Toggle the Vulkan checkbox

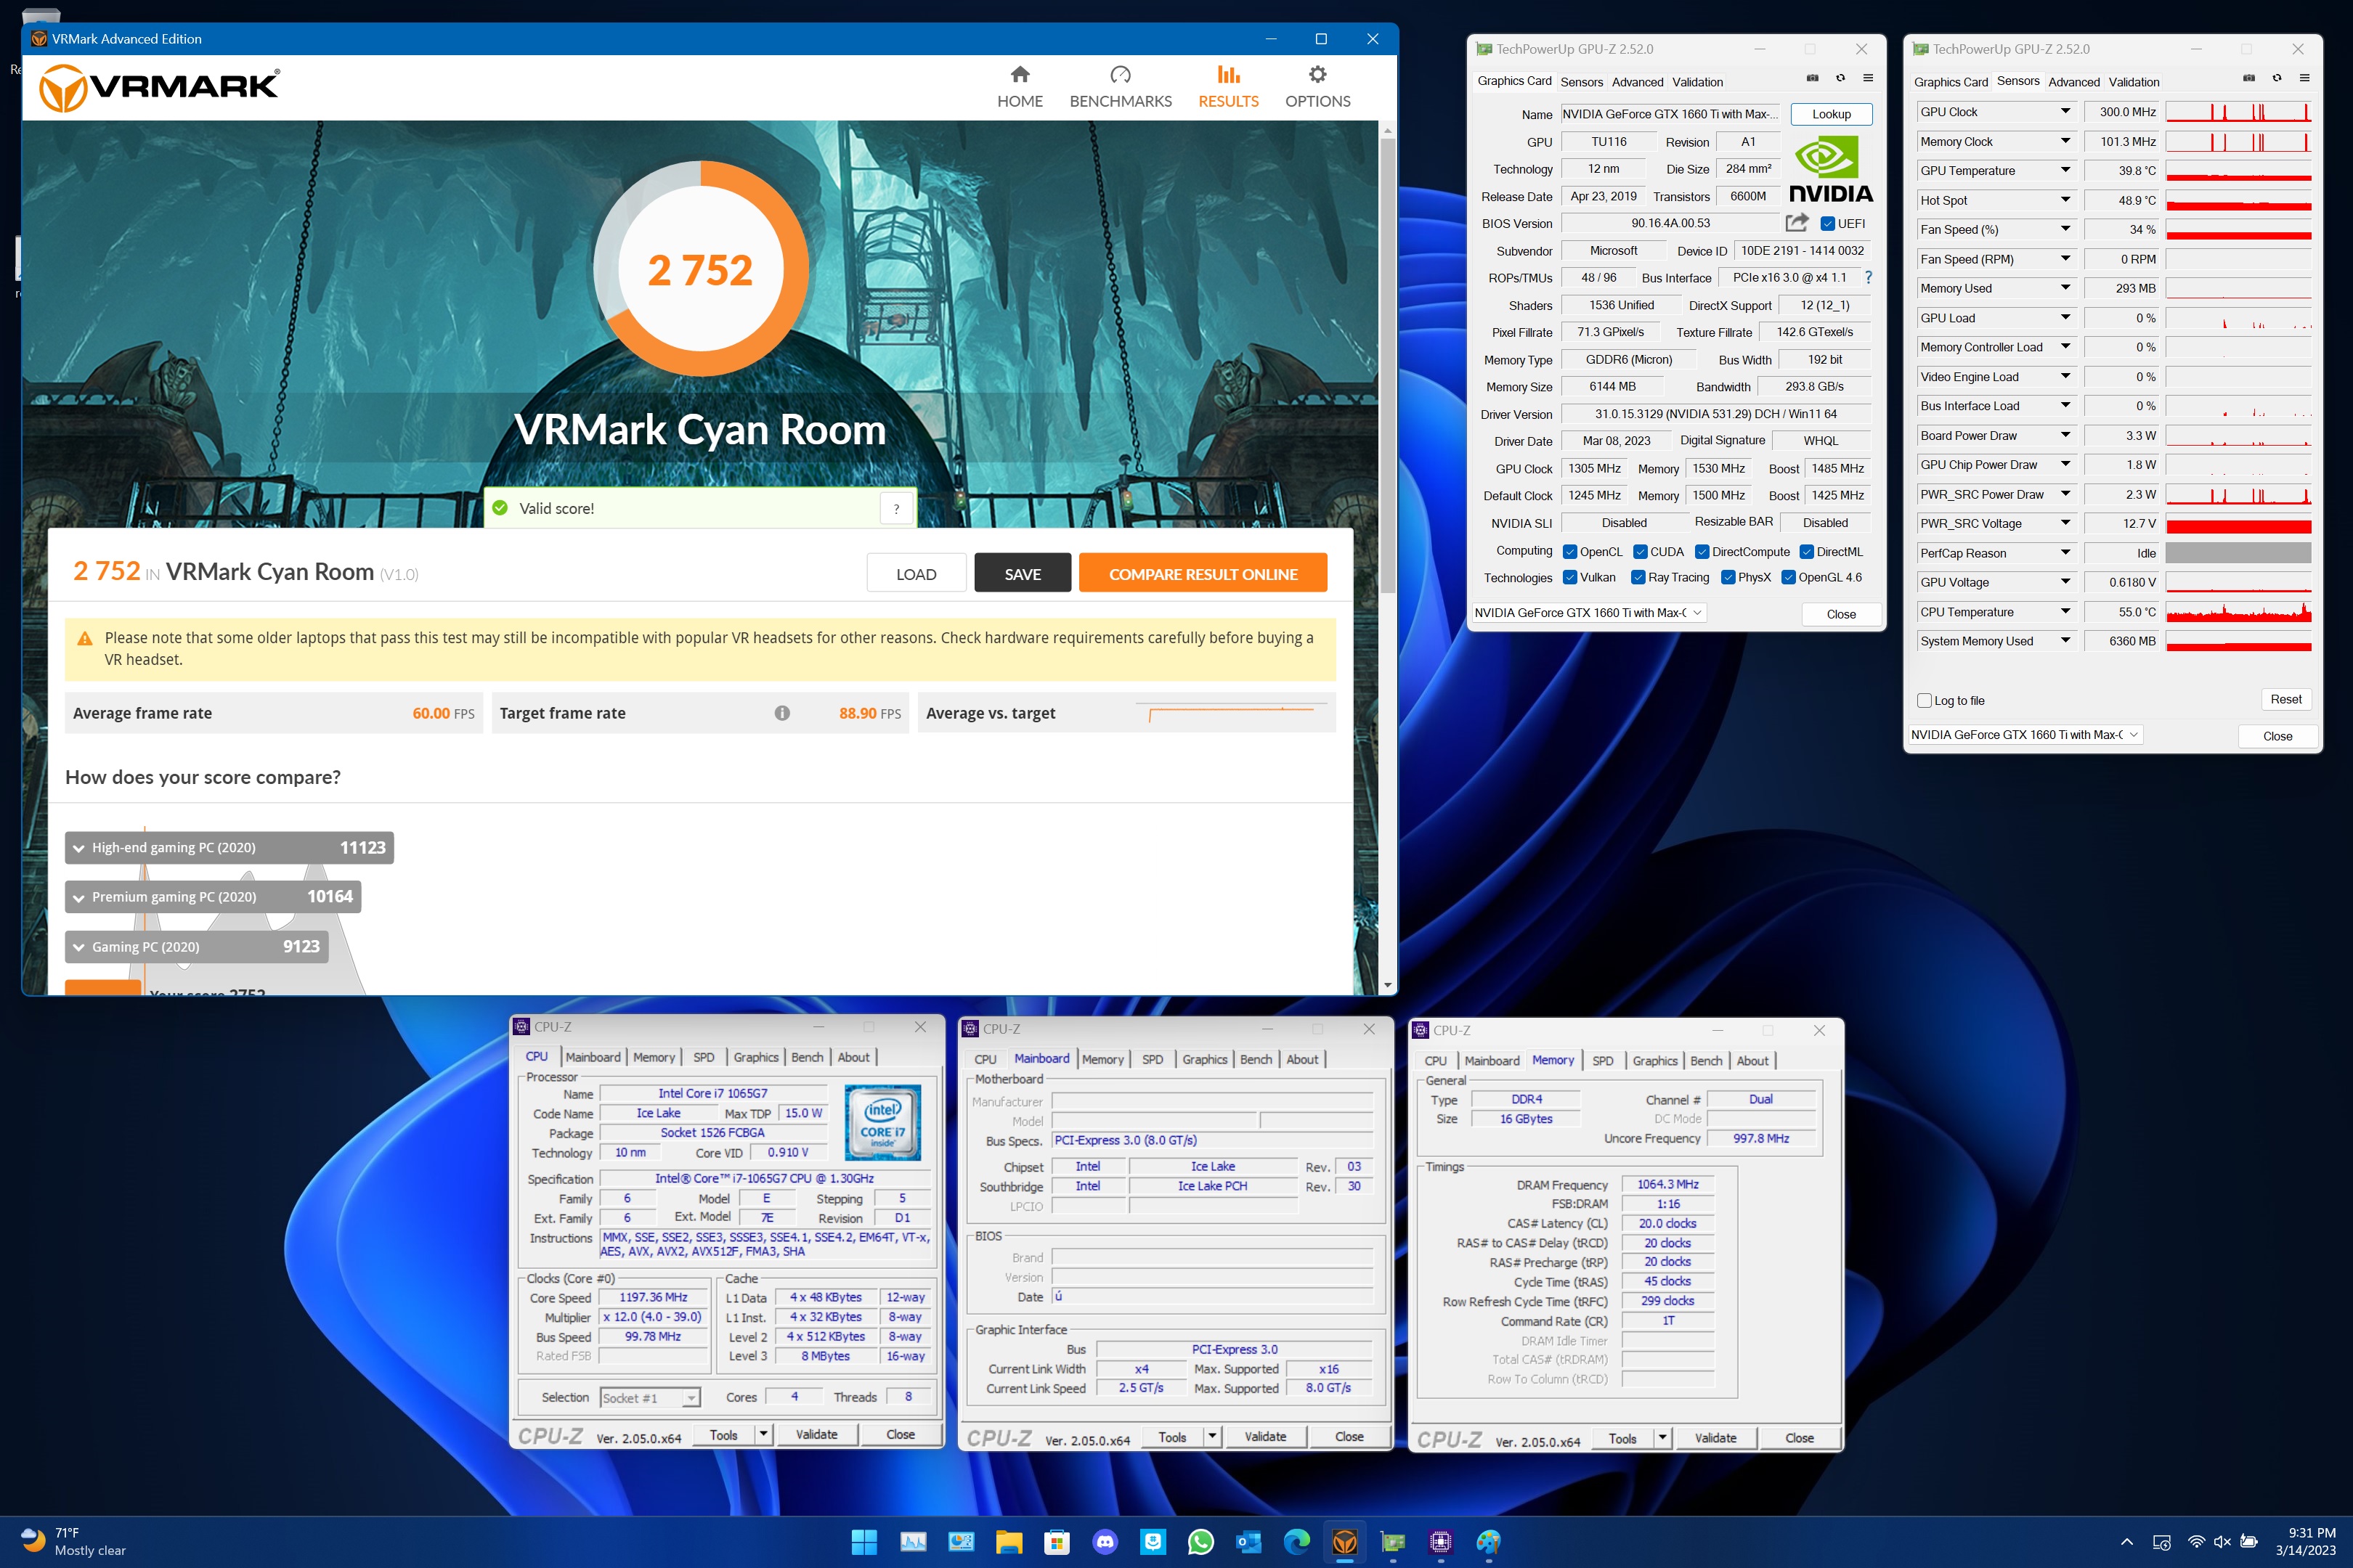coord(1569,577)
